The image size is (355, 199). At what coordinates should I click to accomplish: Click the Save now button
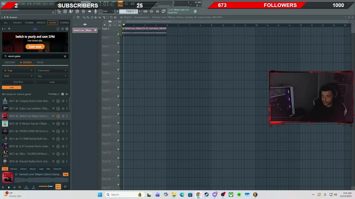click(x=35, y=47)
